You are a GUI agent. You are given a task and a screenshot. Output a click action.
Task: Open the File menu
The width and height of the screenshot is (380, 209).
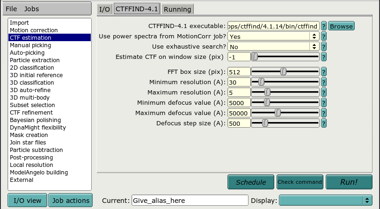11,9
